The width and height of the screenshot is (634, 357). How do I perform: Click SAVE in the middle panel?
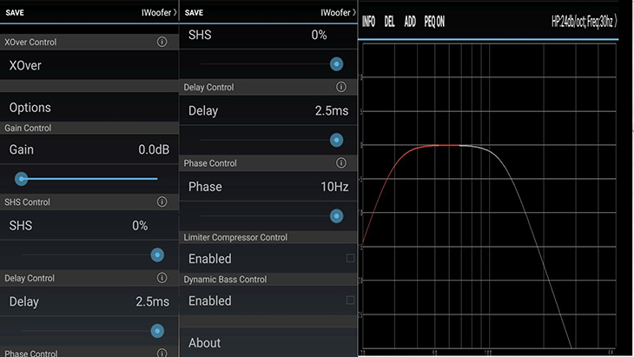(194, 12)
